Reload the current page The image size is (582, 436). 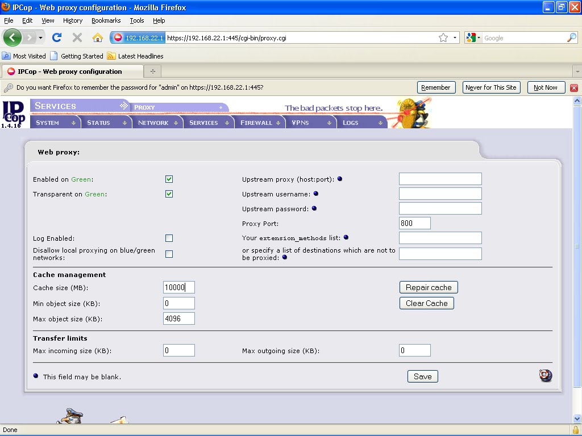[57, 37]
